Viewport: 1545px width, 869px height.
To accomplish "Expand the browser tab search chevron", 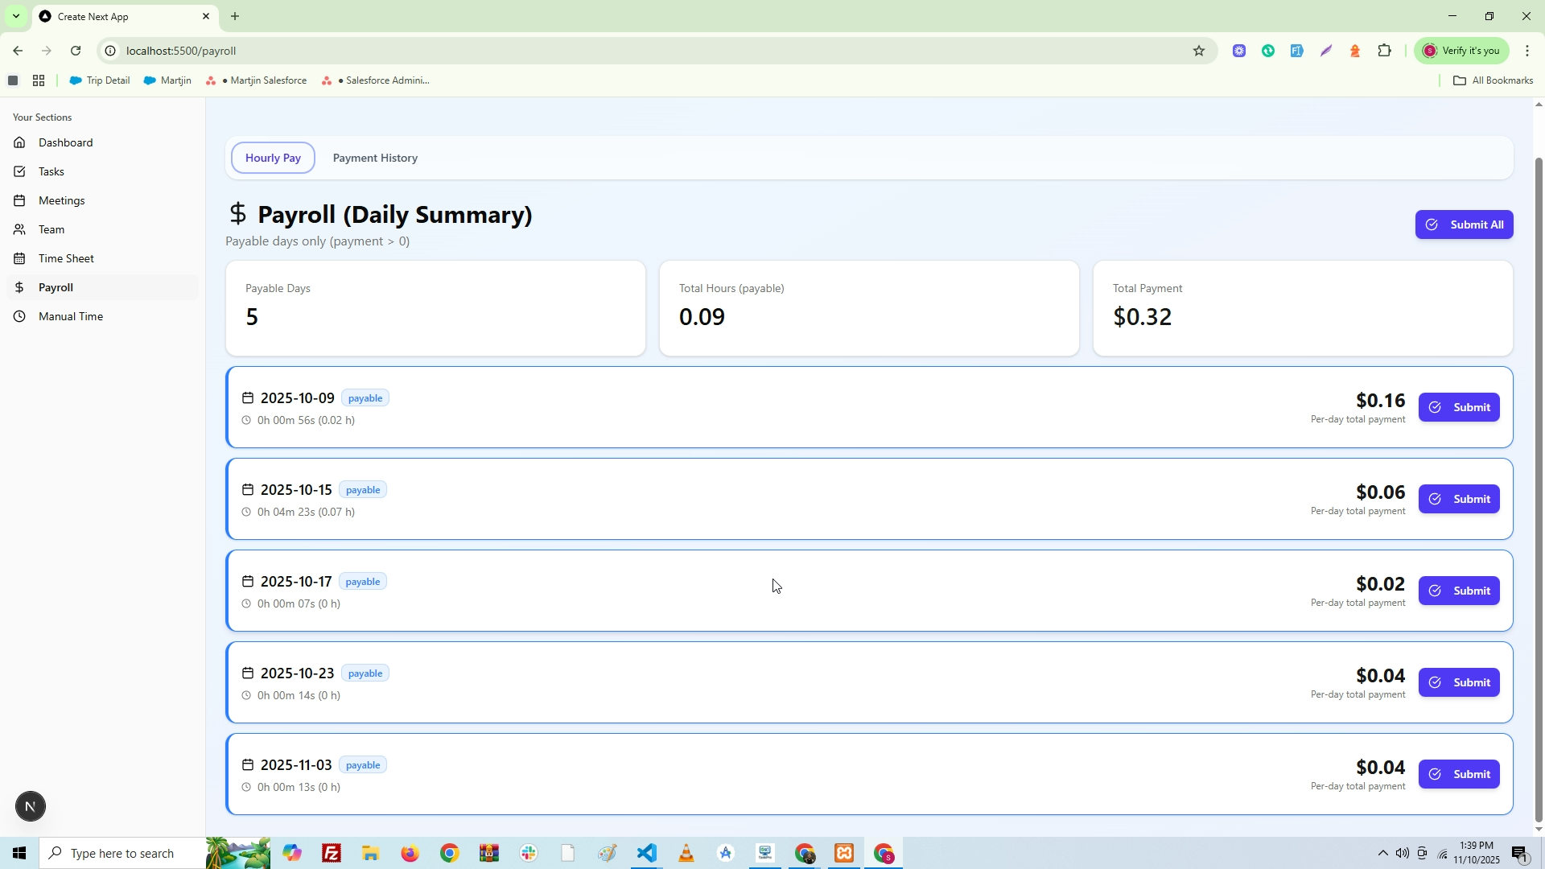I will (x=15, y=16).
